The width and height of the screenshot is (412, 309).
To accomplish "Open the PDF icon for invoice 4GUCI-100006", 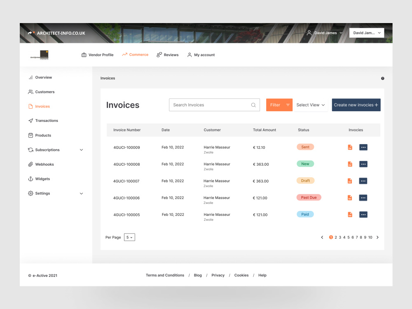I will click(350, 198).
